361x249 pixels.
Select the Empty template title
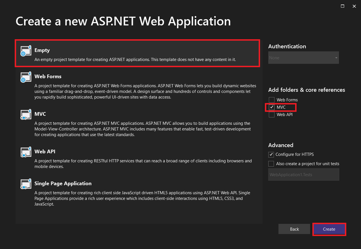click(42, 50)
